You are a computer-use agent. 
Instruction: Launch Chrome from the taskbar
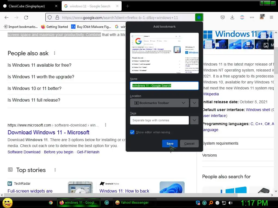point(51,203)
